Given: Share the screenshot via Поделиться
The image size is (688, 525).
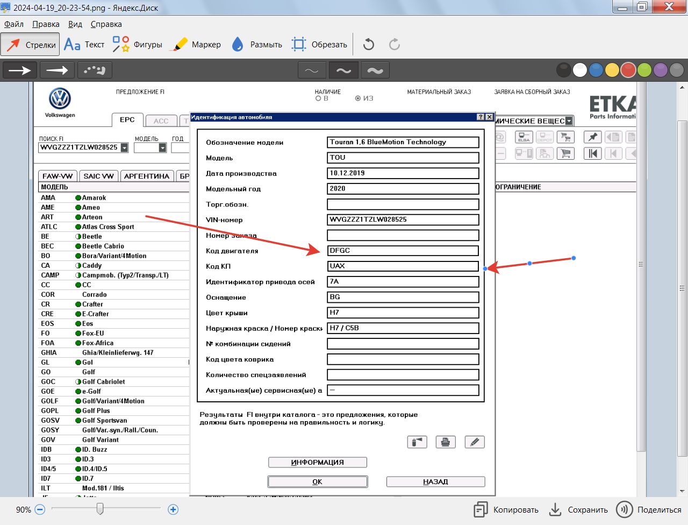Looking at the screenshot, I should pos(649,510).
